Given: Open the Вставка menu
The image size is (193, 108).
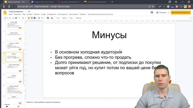Looking at the screenshot, I should pos(30,14).
